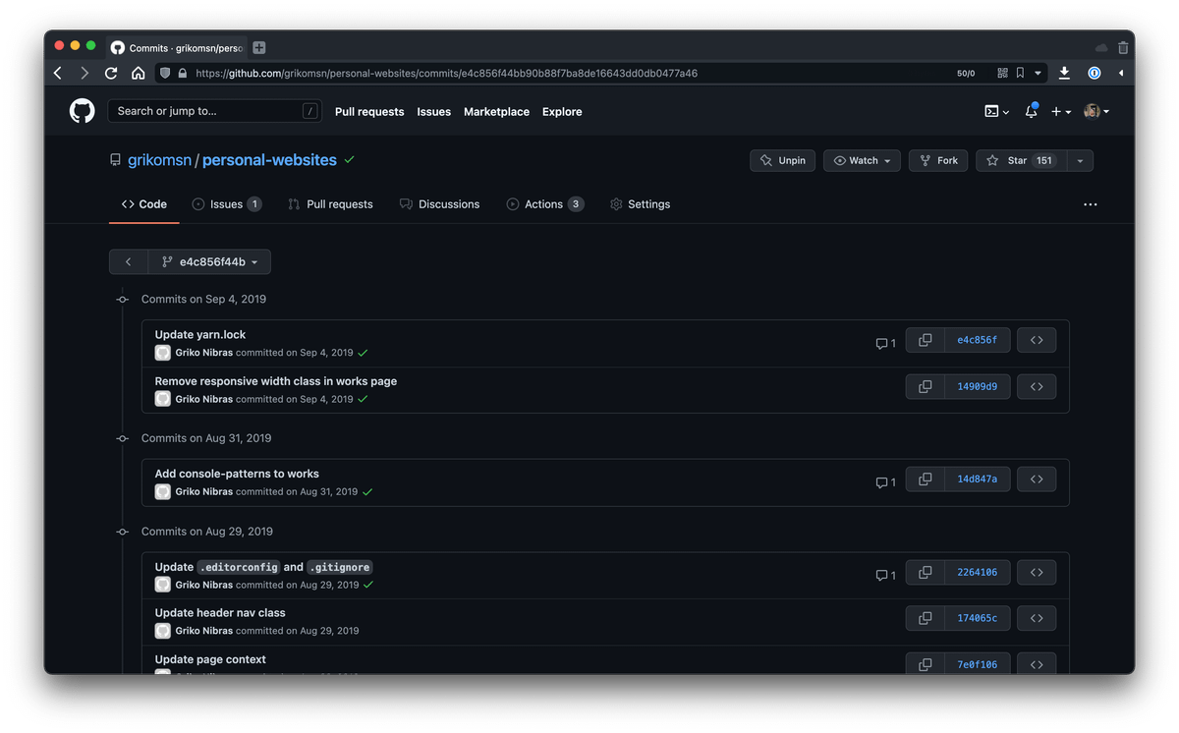Open the repository Settings tab

[x=640, y=204]
